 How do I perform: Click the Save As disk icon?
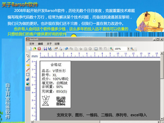pos(50,49)
